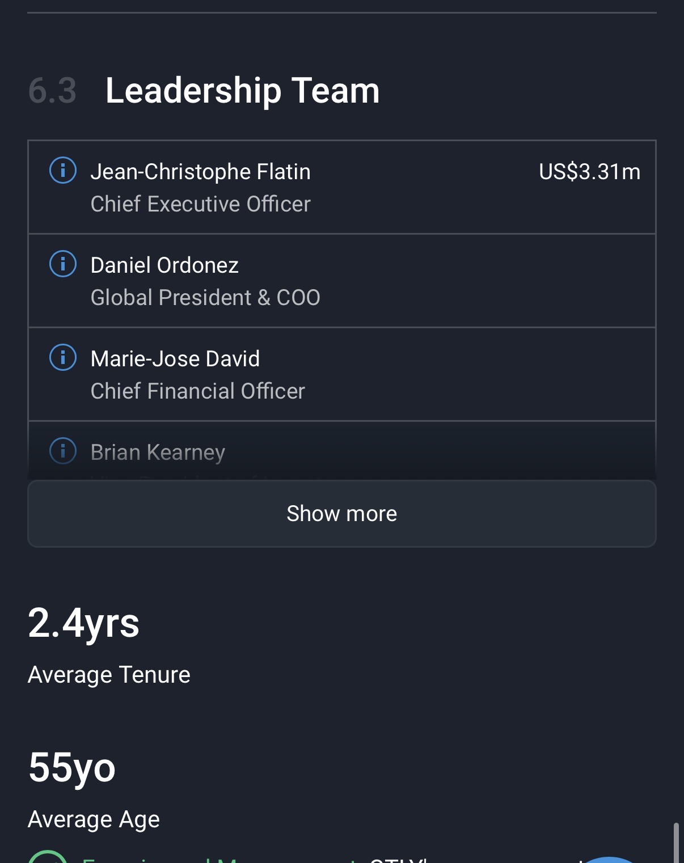Expand the leadership list with Show more

click(341, 514)
